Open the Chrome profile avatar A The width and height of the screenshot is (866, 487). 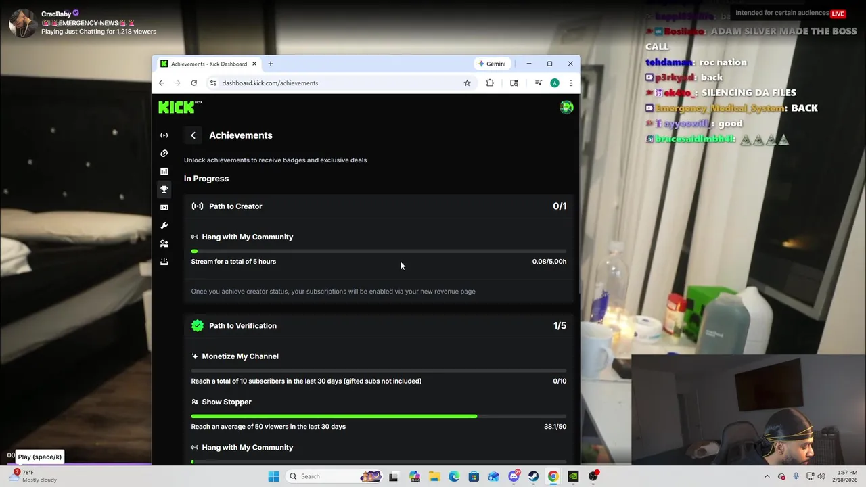[555, 83]
